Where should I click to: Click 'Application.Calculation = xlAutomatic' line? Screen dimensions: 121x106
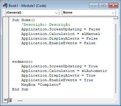point(64,71)
